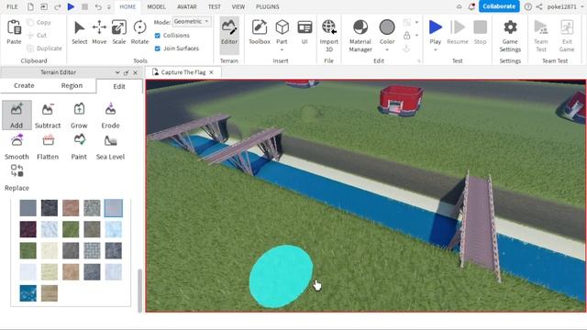Viewport: 587px width, 330px height.
Task: Pick the Paint terrain tool
Action: [79, 147]
